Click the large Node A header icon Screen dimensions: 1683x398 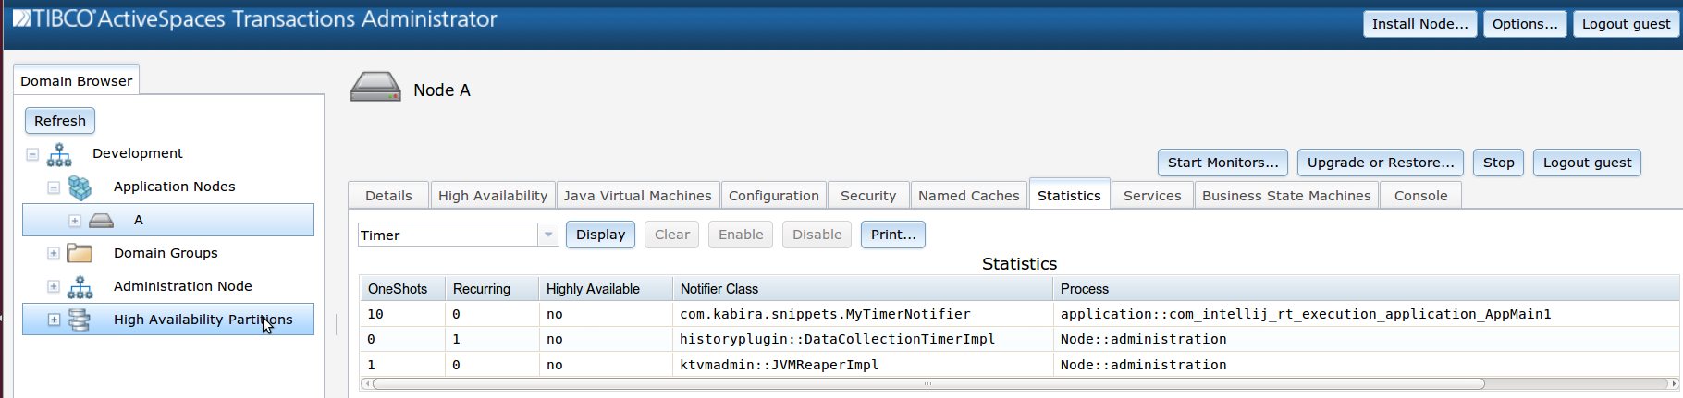coord(375,88)
